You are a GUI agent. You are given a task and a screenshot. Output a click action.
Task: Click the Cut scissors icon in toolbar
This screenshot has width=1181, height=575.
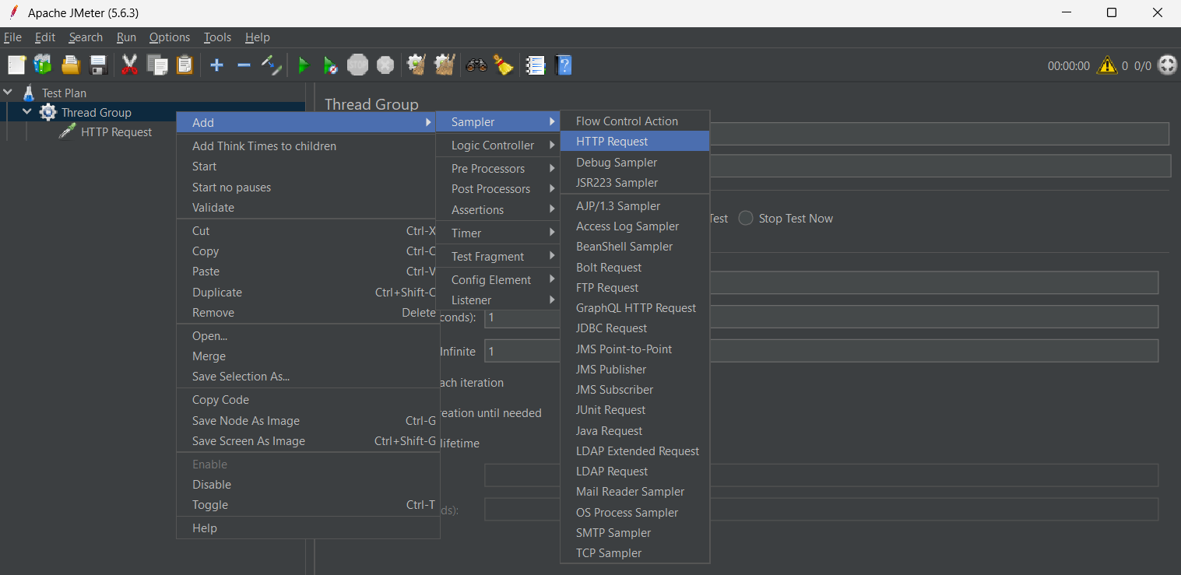(129, 65)
